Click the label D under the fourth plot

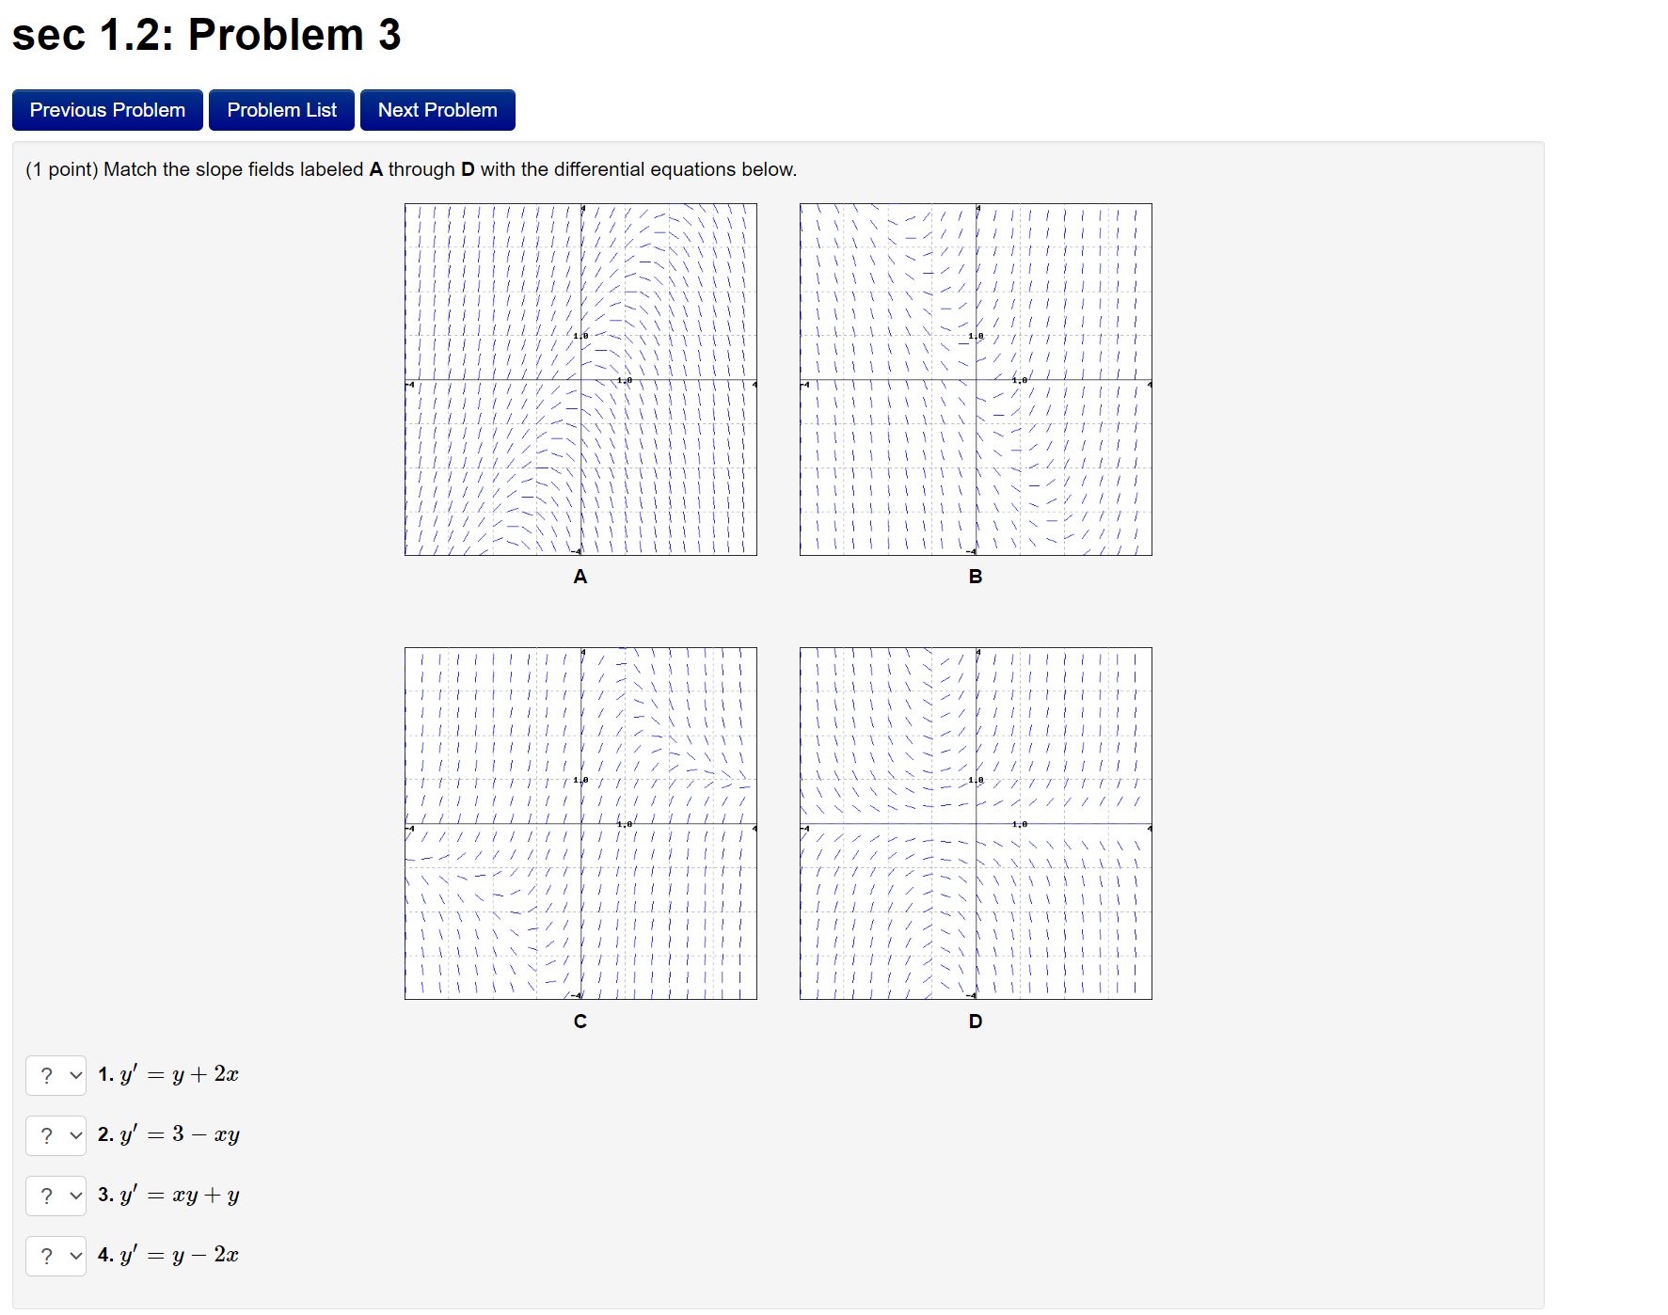point(975,1021)
